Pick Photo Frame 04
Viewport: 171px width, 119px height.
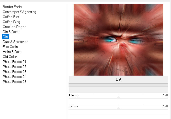tap(15, 77)
